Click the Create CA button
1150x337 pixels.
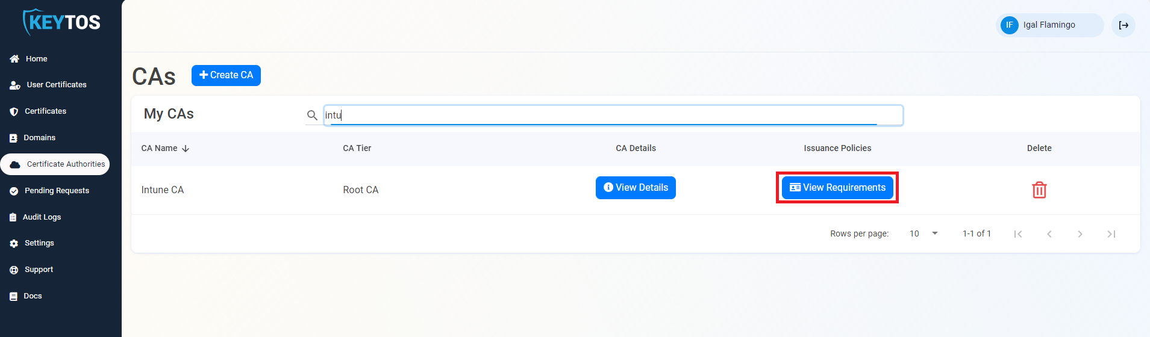[226, 75]
